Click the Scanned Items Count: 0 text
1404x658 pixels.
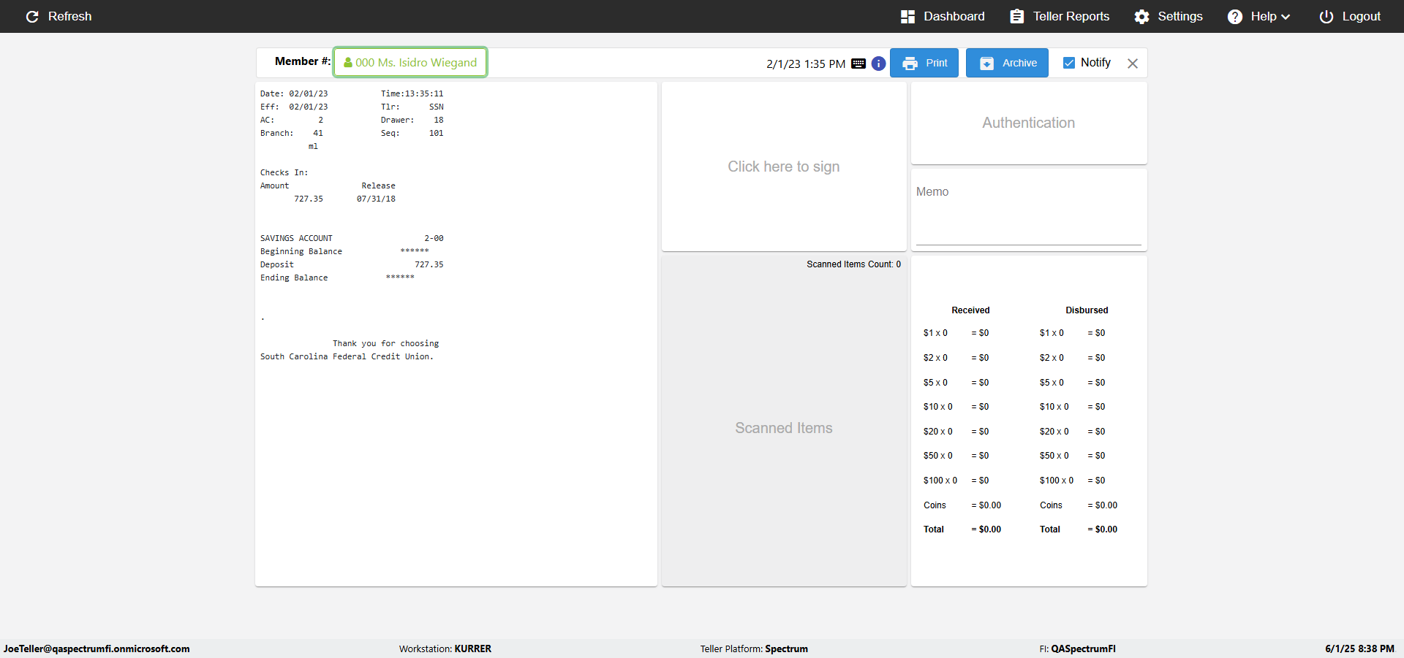pyautogui.click(x=853, y=264)
